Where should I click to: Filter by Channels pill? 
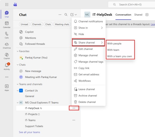pyautogui.click(x=37, y=24)
